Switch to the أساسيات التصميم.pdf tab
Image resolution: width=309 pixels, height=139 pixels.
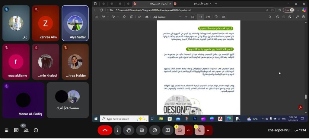click(152, 4)
